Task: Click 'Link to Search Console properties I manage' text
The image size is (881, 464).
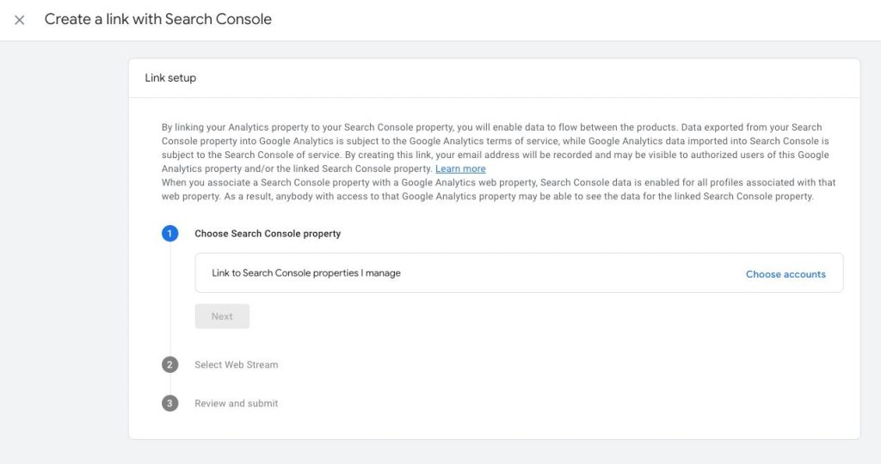Action: pos(306,273)
